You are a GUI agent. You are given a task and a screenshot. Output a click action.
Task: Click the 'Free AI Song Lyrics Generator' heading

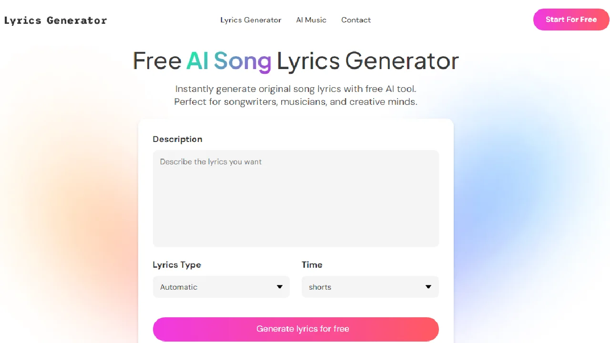(x=295, y=61)
